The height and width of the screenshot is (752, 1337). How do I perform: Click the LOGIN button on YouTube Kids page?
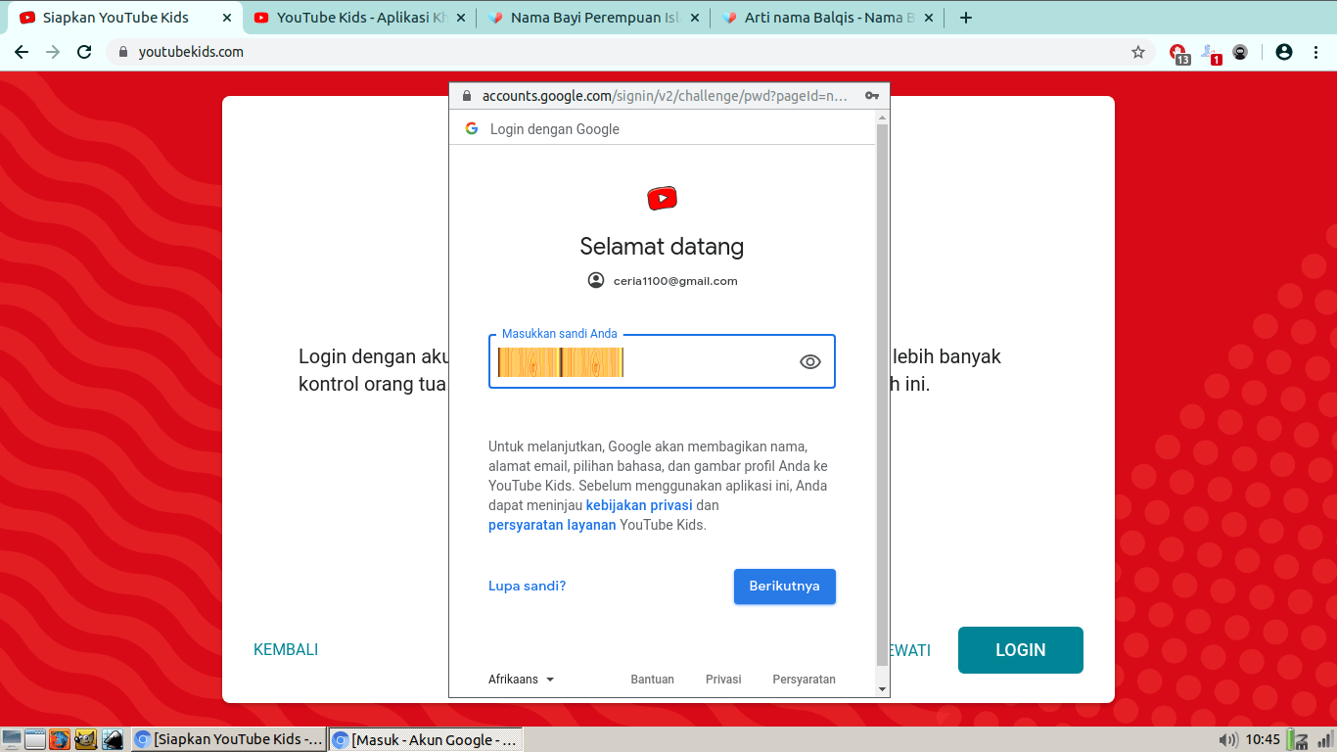pos(1020,649)
